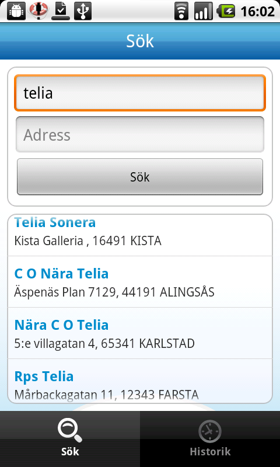Image resolution: width=280 pixels, height=467 pixels.
Task: Focus the search field containing telia
Action: click(140, 93)
